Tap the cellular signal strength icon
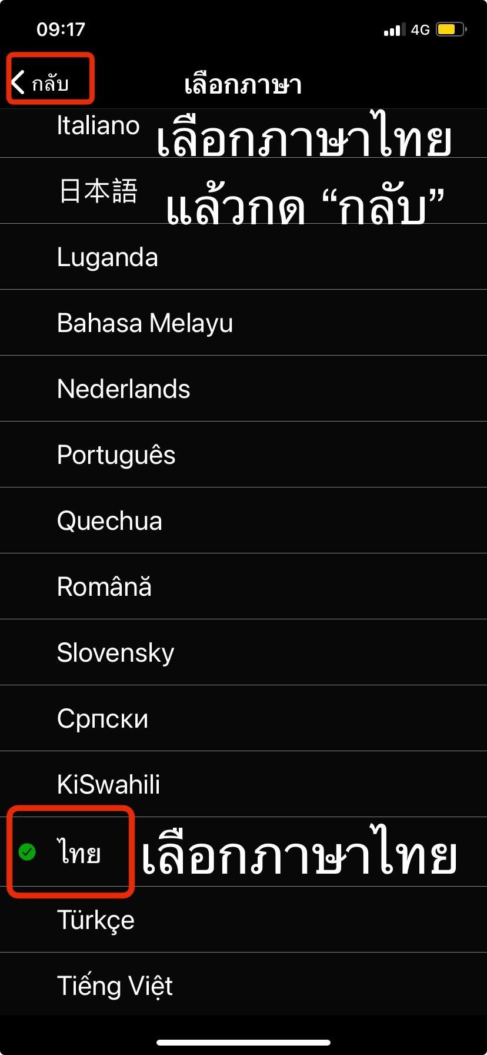 (394, 29)
